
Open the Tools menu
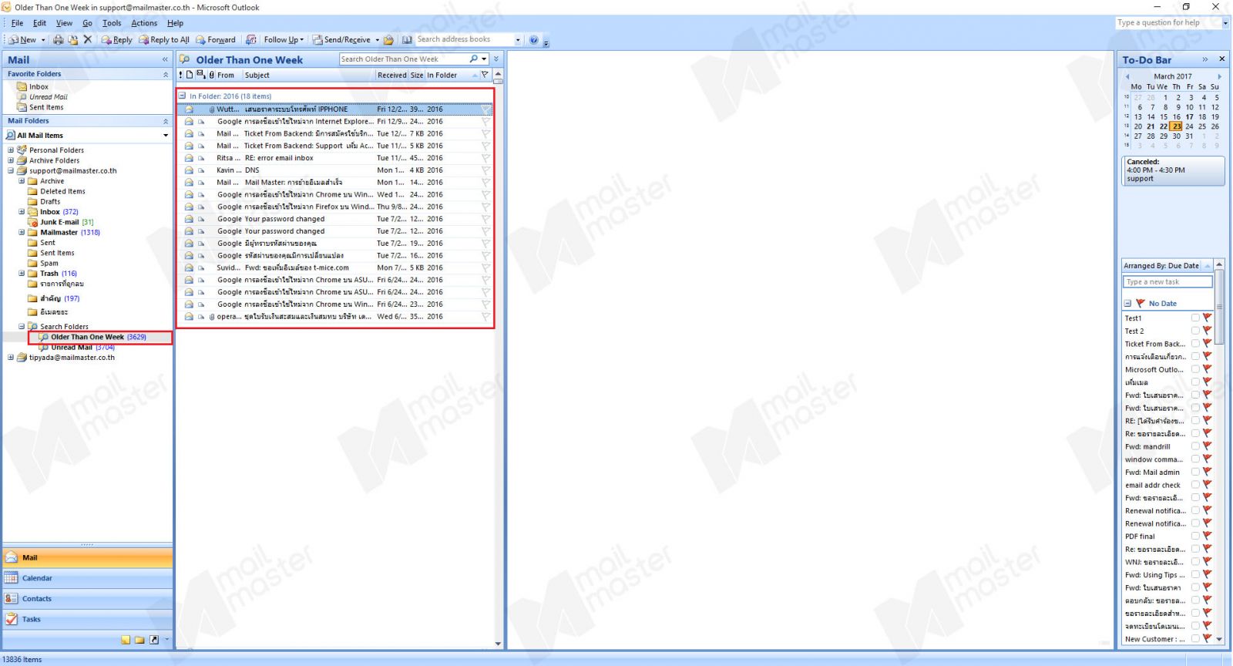click(112, 23)
